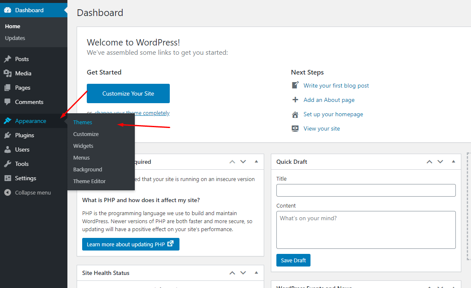Click the Customize Your Site button
The width and height of the screenshot is (471, 288).
click(128, 93)
